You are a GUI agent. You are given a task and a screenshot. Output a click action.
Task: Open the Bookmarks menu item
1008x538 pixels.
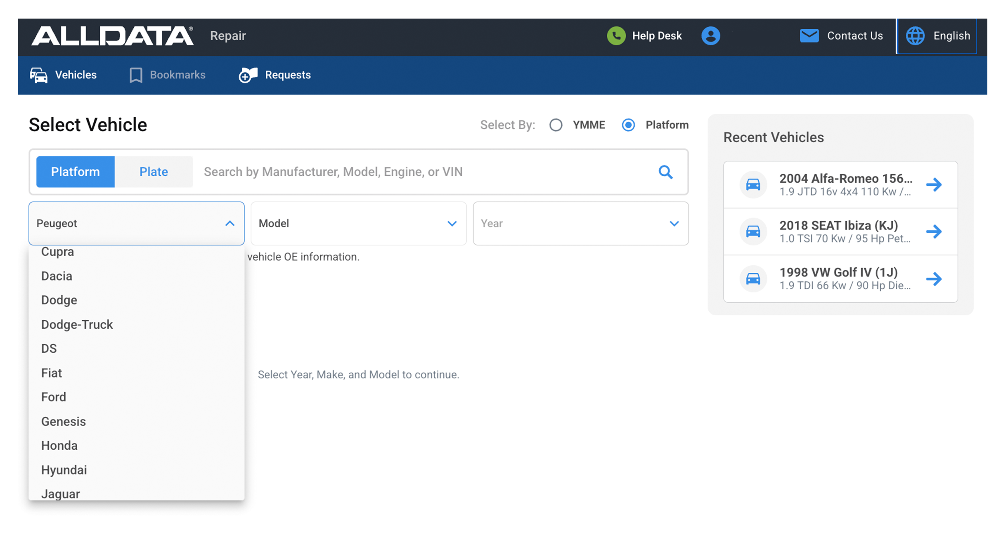coord(167,75)
